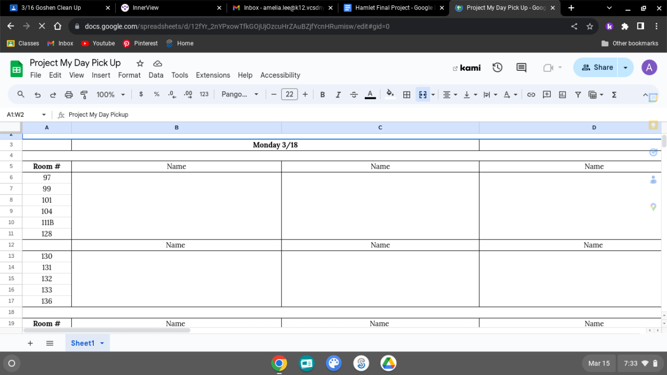The image size is (667, 375).
Task: Expand the 100% zoom dropdown
Action: click(110, 95)
